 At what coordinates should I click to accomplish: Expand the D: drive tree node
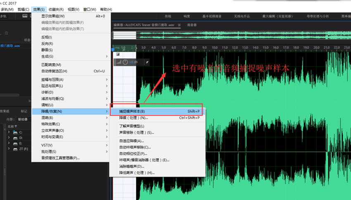tap(9, 137)
